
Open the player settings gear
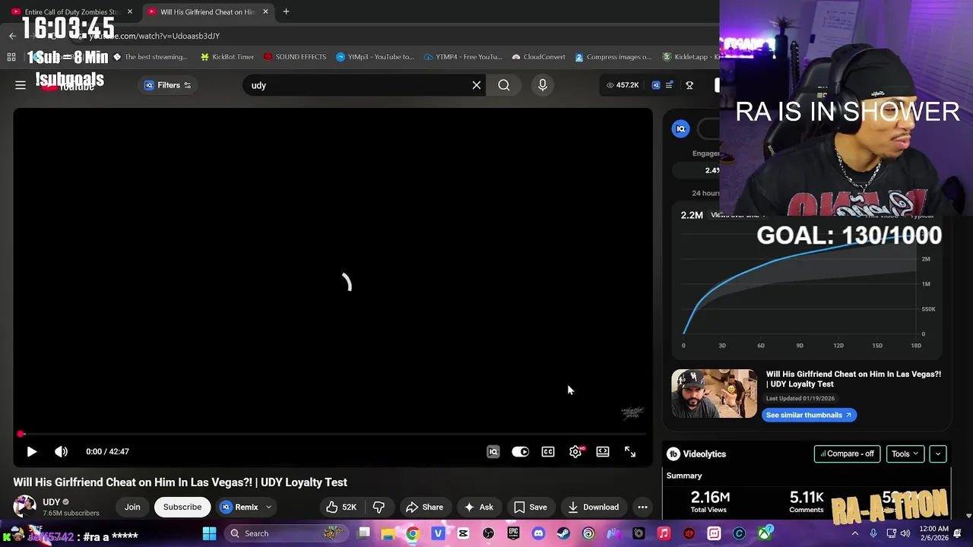click(x=575, y=452)
